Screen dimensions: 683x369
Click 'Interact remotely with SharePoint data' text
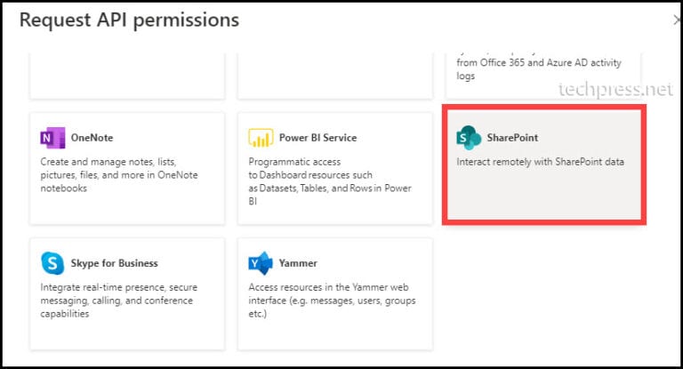tap(540, 162)
